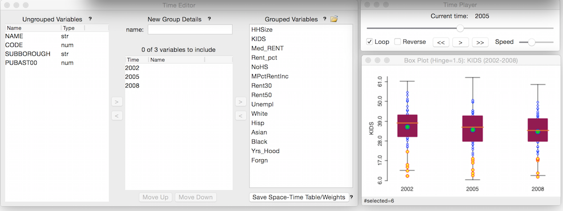563x211 pixels.
Task: Adjust the Speed slider
Action: click(532, 42)
